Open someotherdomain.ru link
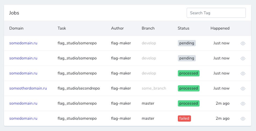 (28, 88)
